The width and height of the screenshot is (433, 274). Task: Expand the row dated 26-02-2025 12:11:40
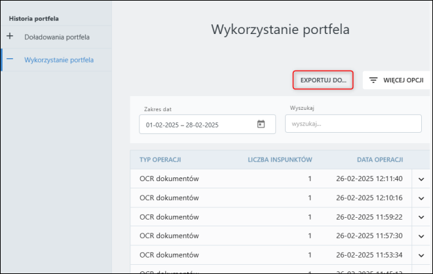click(421, 179)
